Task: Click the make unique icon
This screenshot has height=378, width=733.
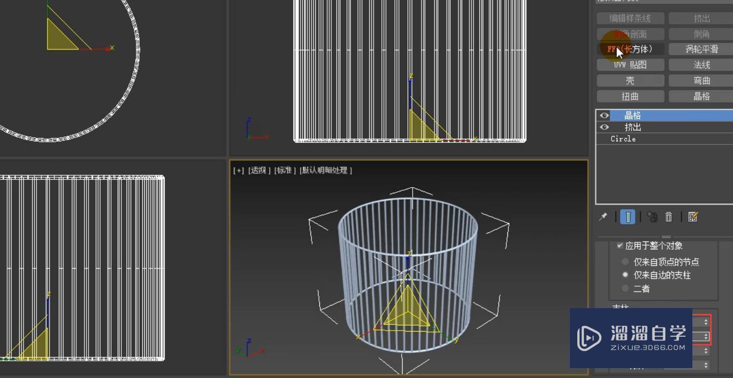Action: click(x=652, y=217)
